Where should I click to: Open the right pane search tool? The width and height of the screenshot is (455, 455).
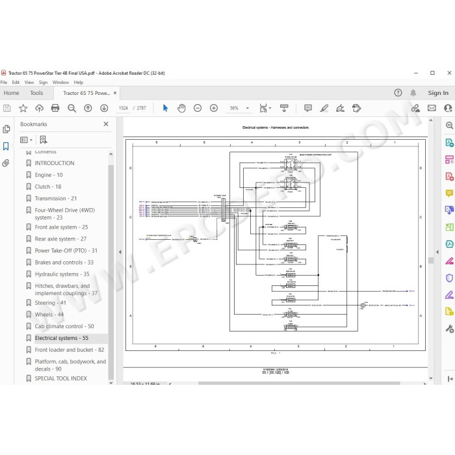[x=449, y=125]
